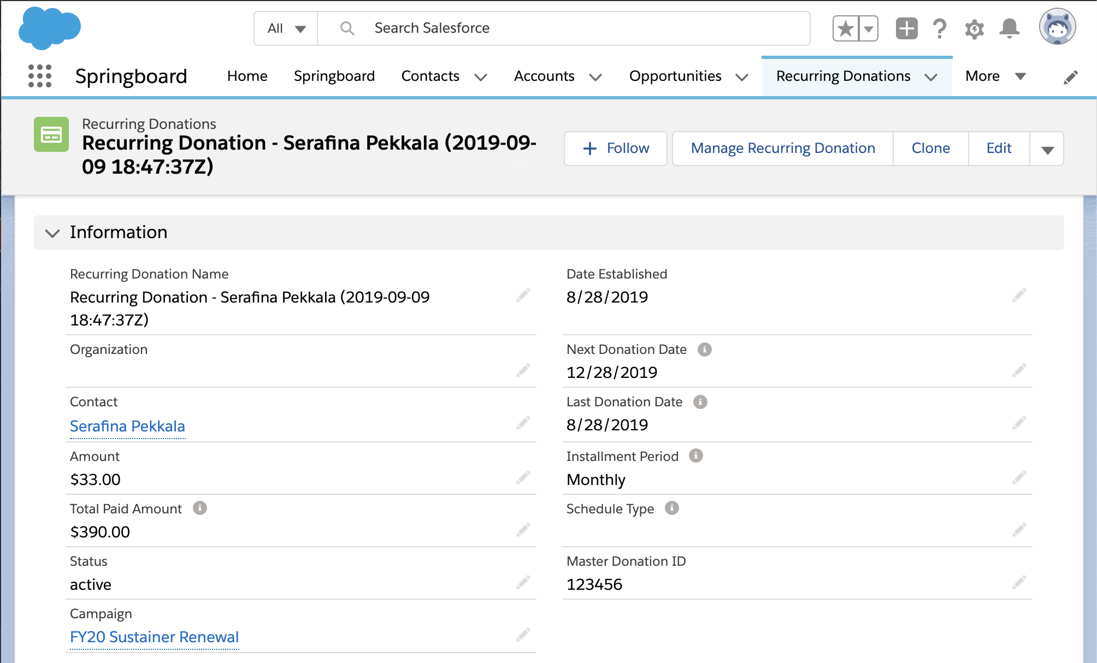Open the All search scope dropdown
Screen dimensions: 1097x663
pos(285,28)
